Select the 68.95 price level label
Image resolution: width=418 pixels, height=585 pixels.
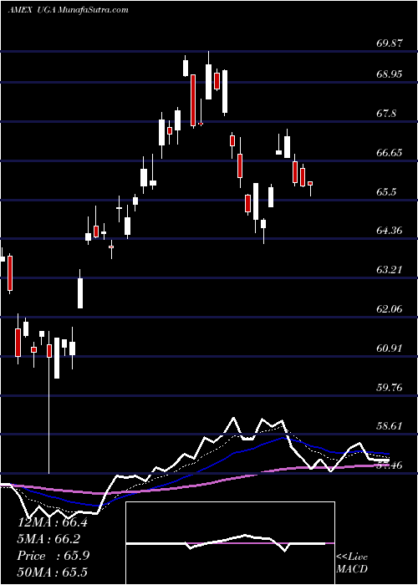390,74
